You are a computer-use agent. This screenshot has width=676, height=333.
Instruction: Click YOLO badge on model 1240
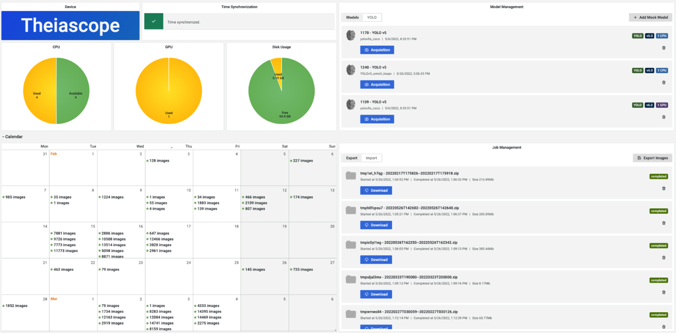pyautogui.click(x=637, y=70)
